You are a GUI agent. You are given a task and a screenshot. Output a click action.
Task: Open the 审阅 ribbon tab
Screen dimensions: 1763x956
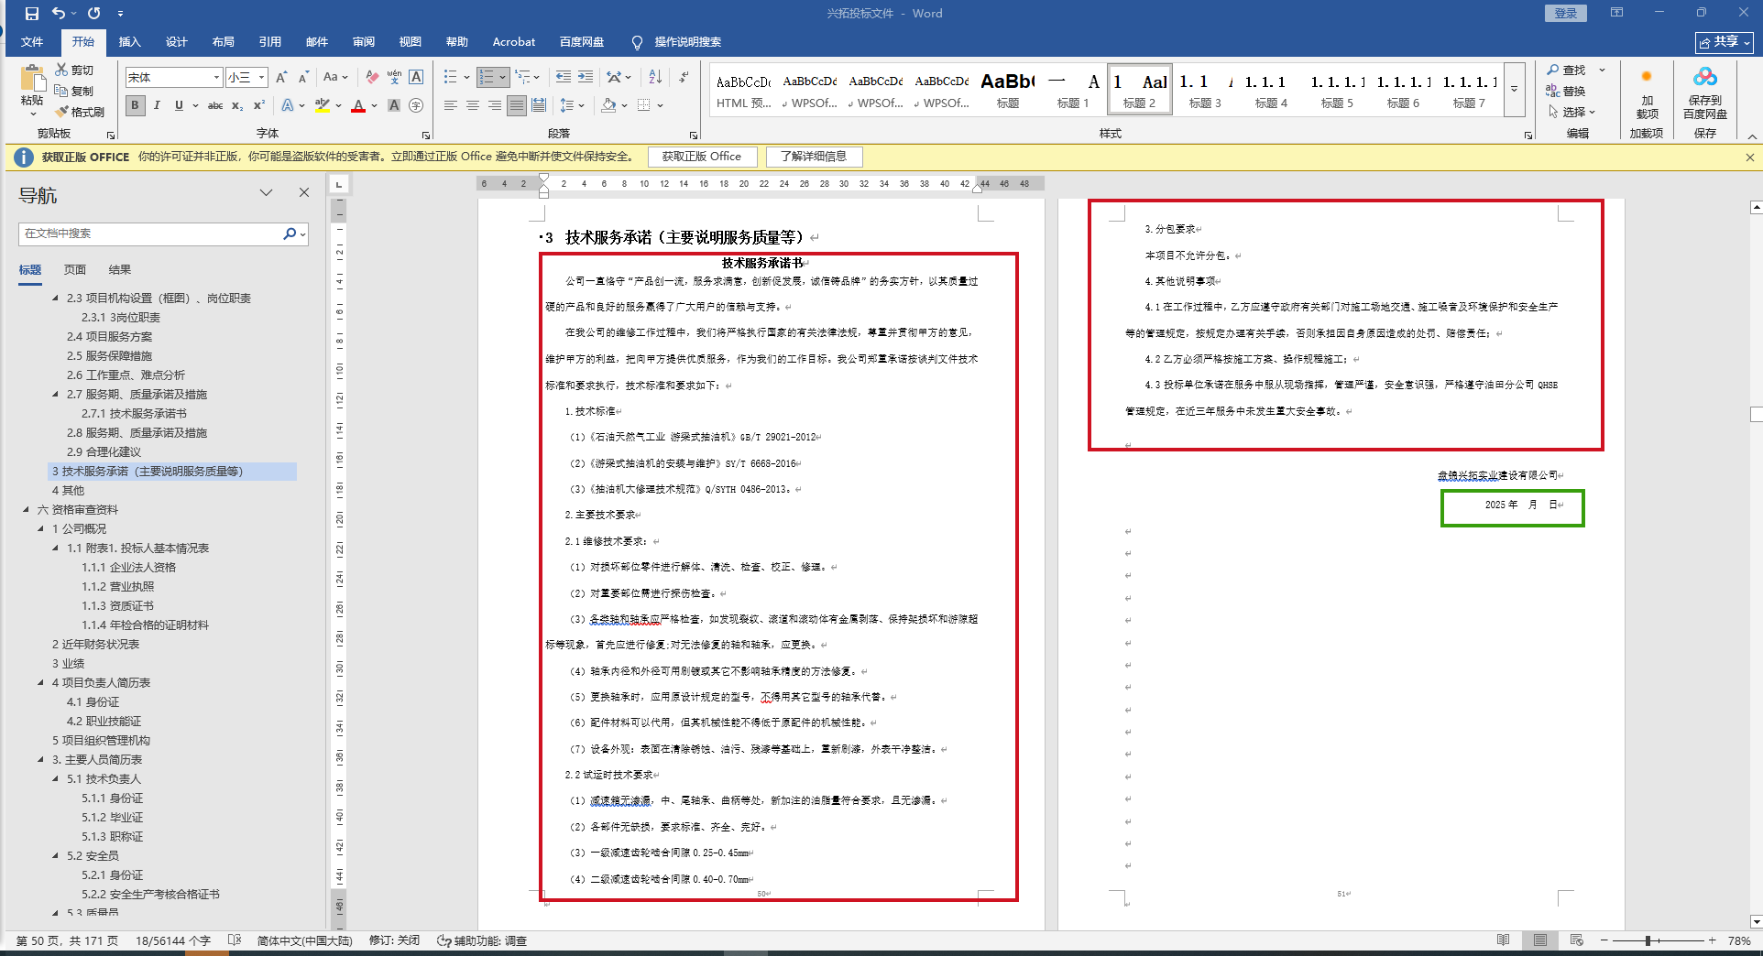[x=364, y=42]
